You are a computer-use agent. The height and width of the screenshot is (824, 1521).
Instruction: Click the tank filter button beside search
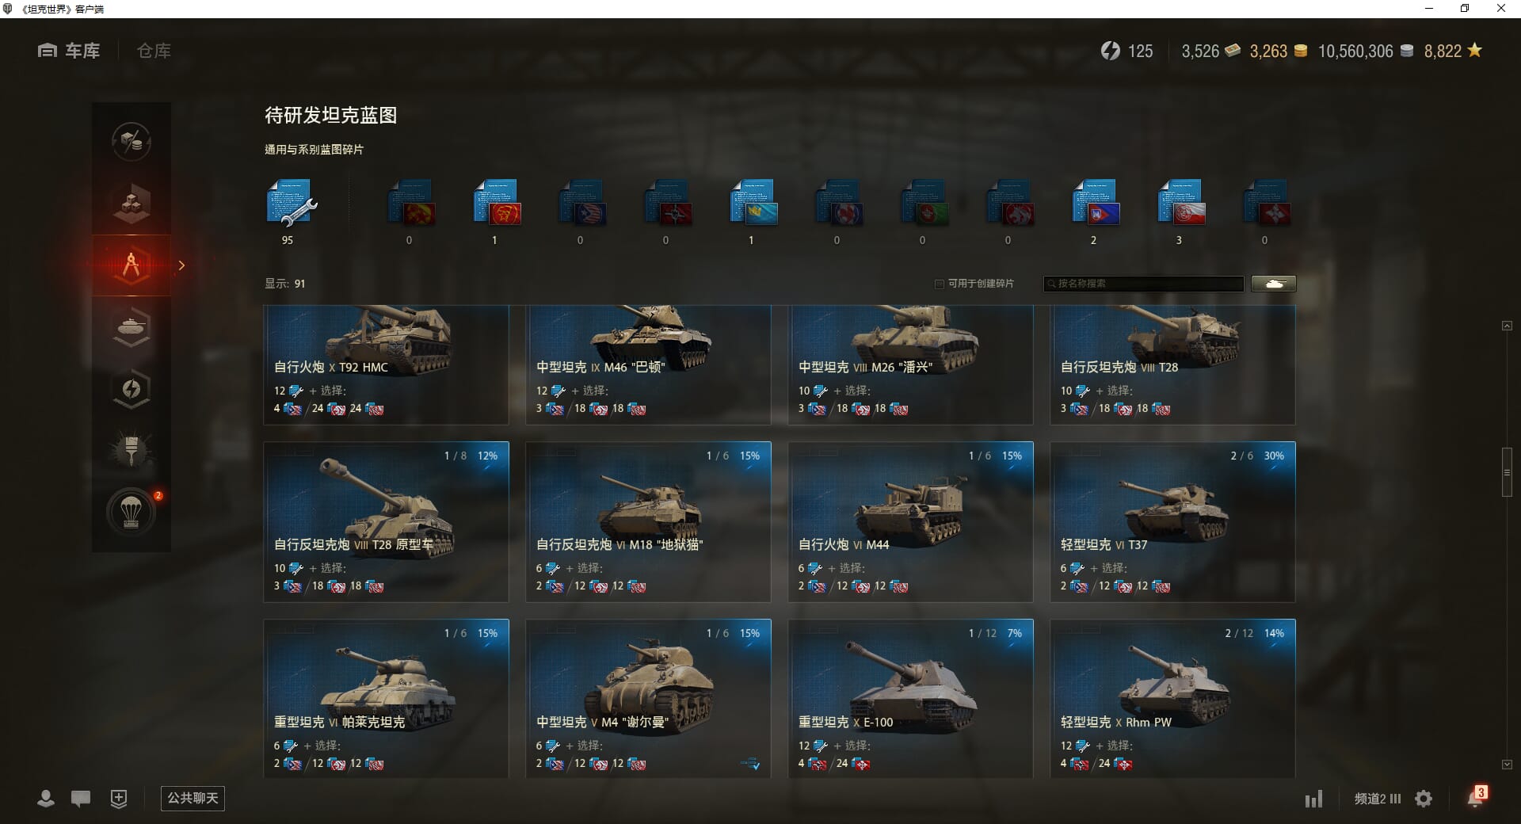(x=1274, y=284)
